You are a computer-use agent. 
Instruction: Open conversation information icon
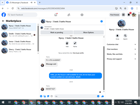coord(102,21)
